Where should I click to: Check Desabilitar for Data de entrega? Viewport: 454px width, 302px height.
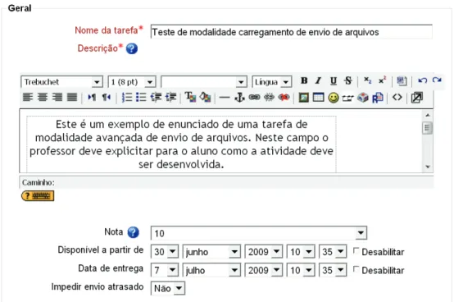(x=356, y=269)
